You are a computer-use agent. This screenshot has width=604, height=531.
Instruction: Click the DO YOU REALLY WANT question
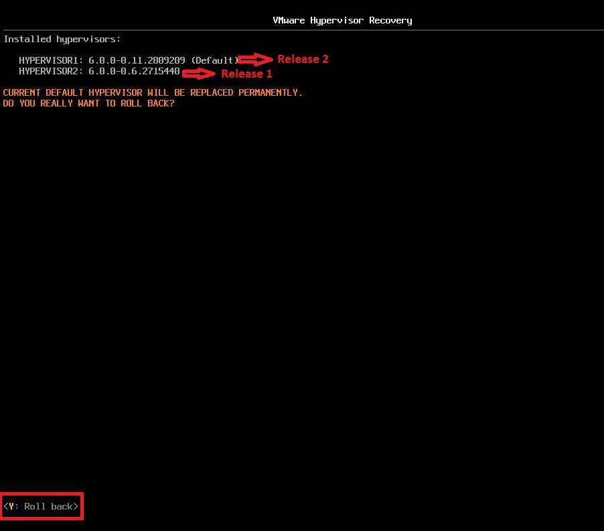pos(88,103)
